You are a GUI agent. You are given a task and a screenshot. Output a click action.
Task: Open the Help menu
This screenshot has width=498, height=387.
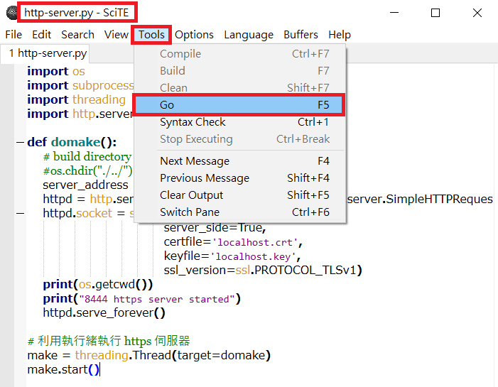click(x=339, y=35)
